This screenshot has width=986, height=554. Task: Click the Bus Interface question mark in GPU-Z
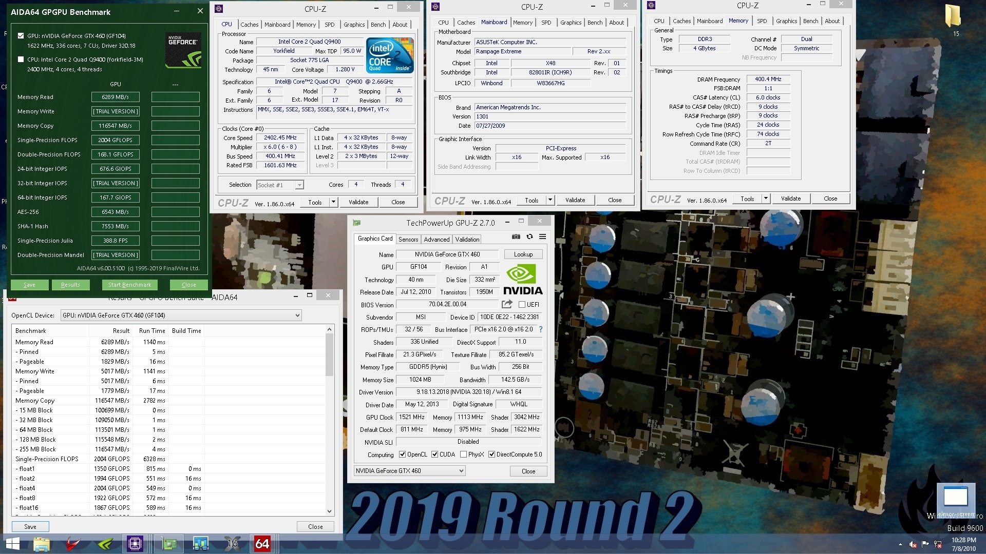pyautogui.click(x=541, y=329)
